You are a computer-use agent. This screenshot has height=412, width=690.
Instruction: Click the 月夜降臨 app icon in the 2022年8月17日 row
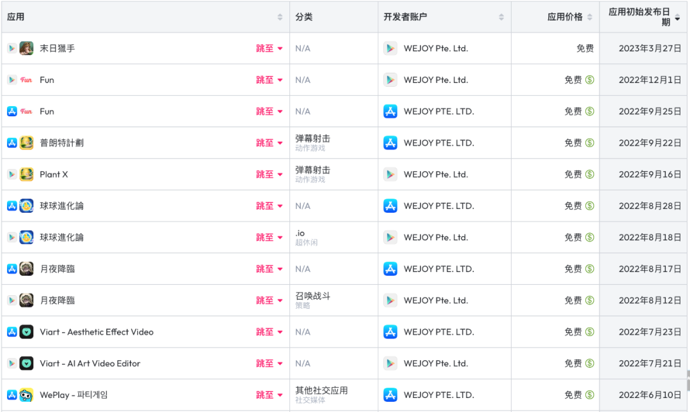(26, 269)
